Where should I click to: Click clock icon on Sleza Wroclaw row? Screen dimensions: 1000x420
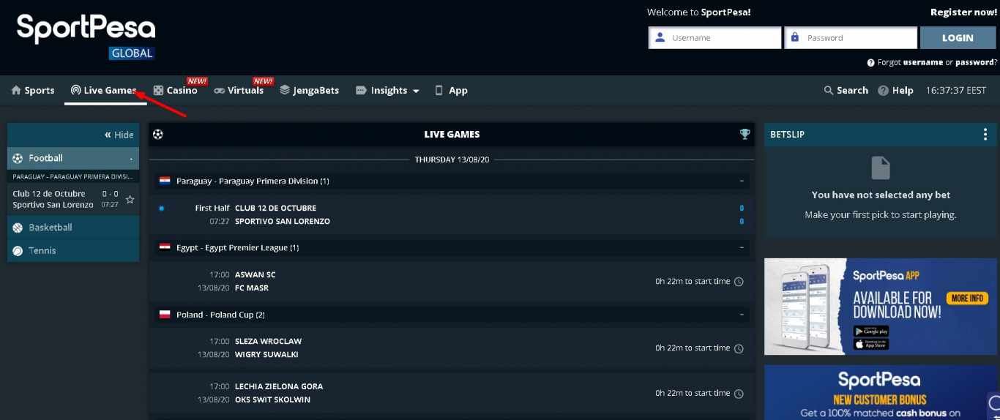[739, 348]
